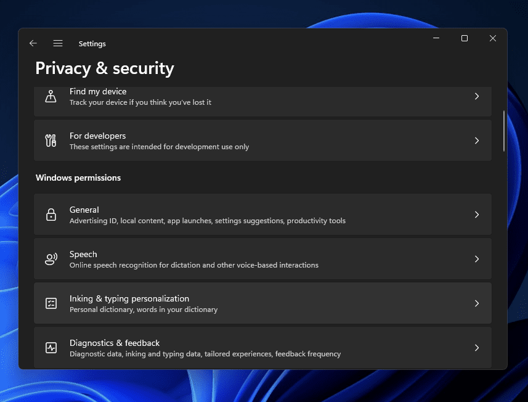Click the Diagnostics & feedback icon
The height and width of the screenshot is (402, 528).
51,348
